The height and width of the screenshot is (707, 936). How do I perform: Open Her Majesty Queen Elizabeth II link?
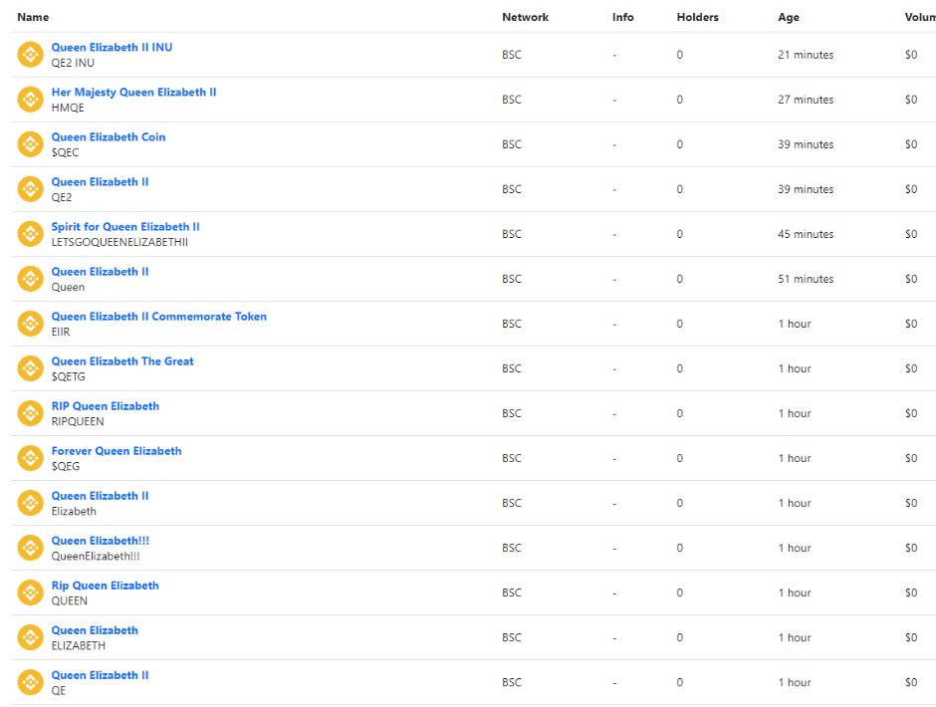[133, 92]
